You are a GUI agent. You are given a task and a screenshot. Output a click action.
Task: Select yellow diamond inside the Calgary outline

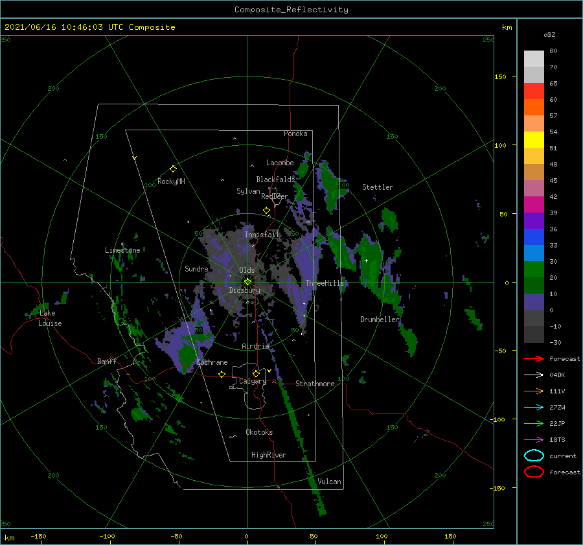[x=256, y=373]
